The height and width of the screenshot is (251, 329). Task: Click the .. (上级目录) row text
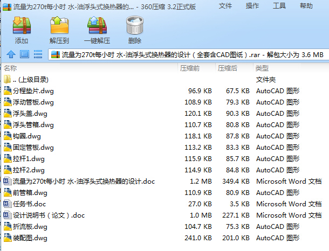31,80
